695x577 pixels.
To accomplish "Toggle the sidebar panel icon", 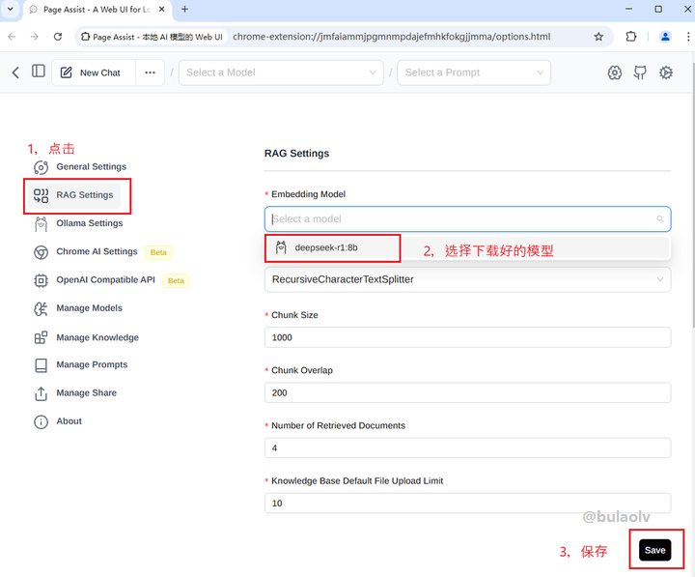I will pos(39,71).
